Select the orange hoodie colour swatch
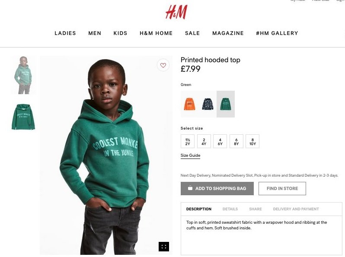Viewport: 345px width, 257px height. pos(189,104)
